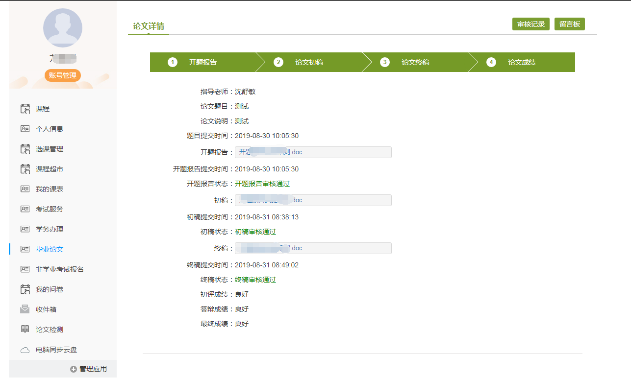Viewport: 631px width, 378px height.
Task: Select step 1 开题报告
Action: [202, 62]
